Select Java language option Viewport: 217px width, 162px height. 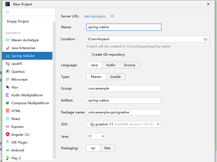tap(94, 65)
